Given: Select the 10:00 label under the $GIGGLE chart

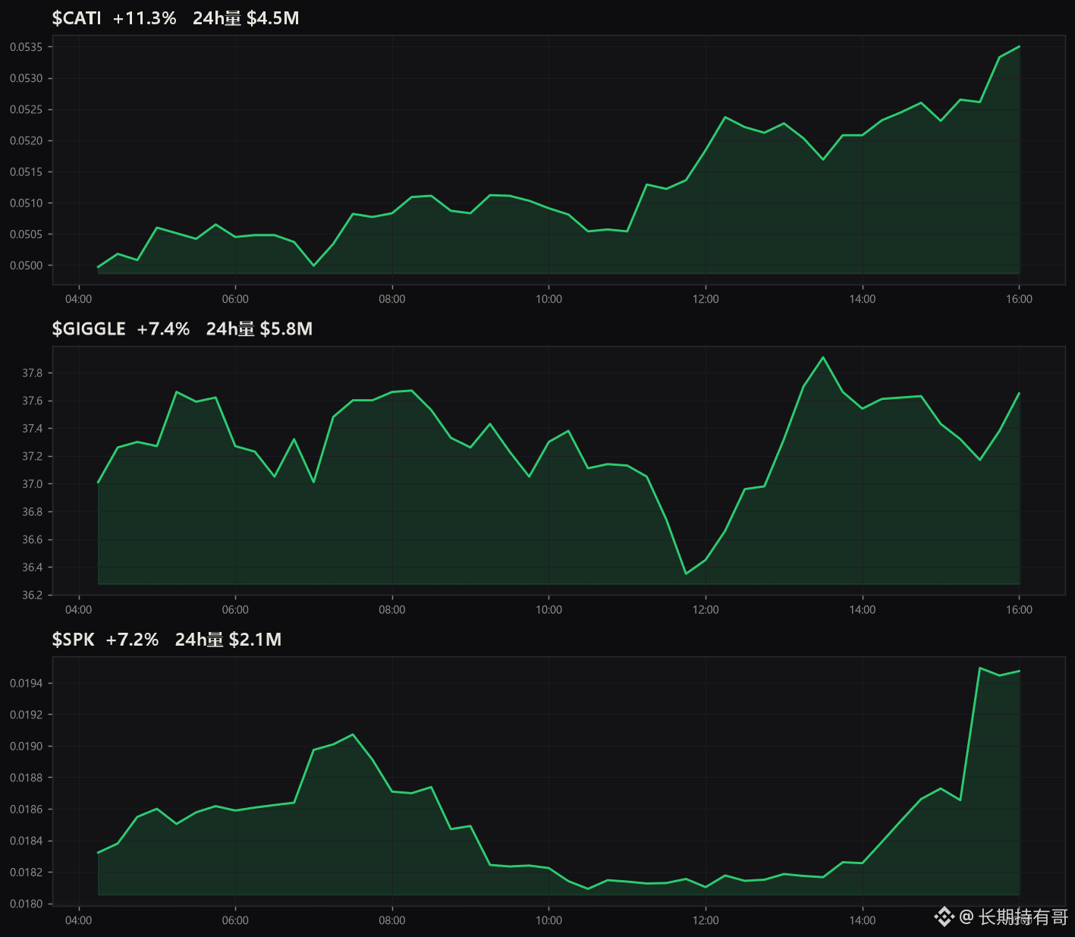Looking at the screenshot, I should click(549, 609).
